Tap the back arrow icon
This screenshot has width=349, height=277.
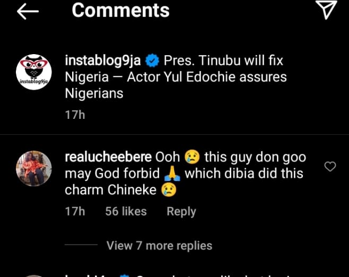pyautogui.click(x=28, y=11)
